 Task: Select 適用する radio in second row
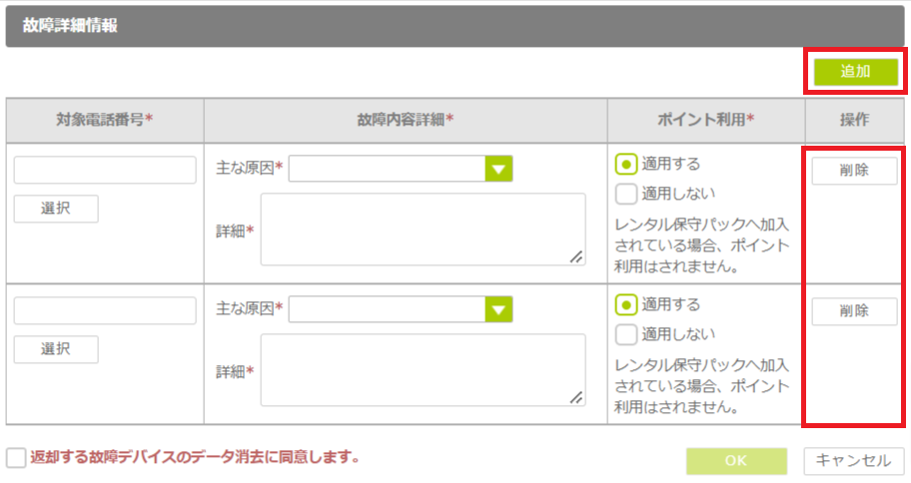pos(626,305)
